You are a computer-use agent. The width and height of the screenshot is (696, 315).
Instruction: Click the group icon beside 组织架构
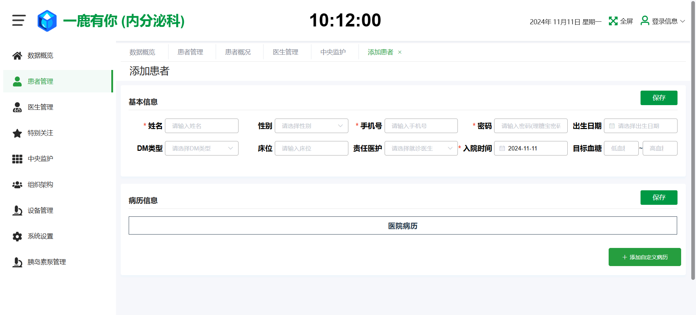(17, 185)
